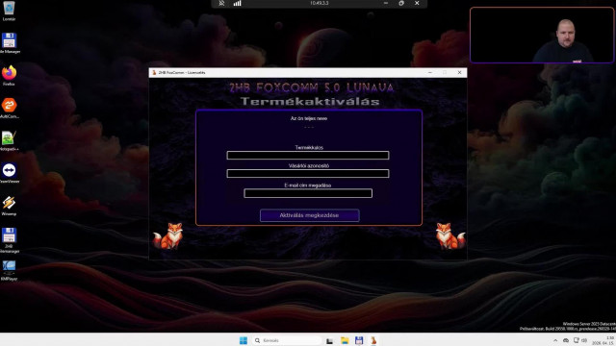Screen dimensions: 616x346
Task: Minimize the 2HB FoxComm licensing window
Action: 430,73
